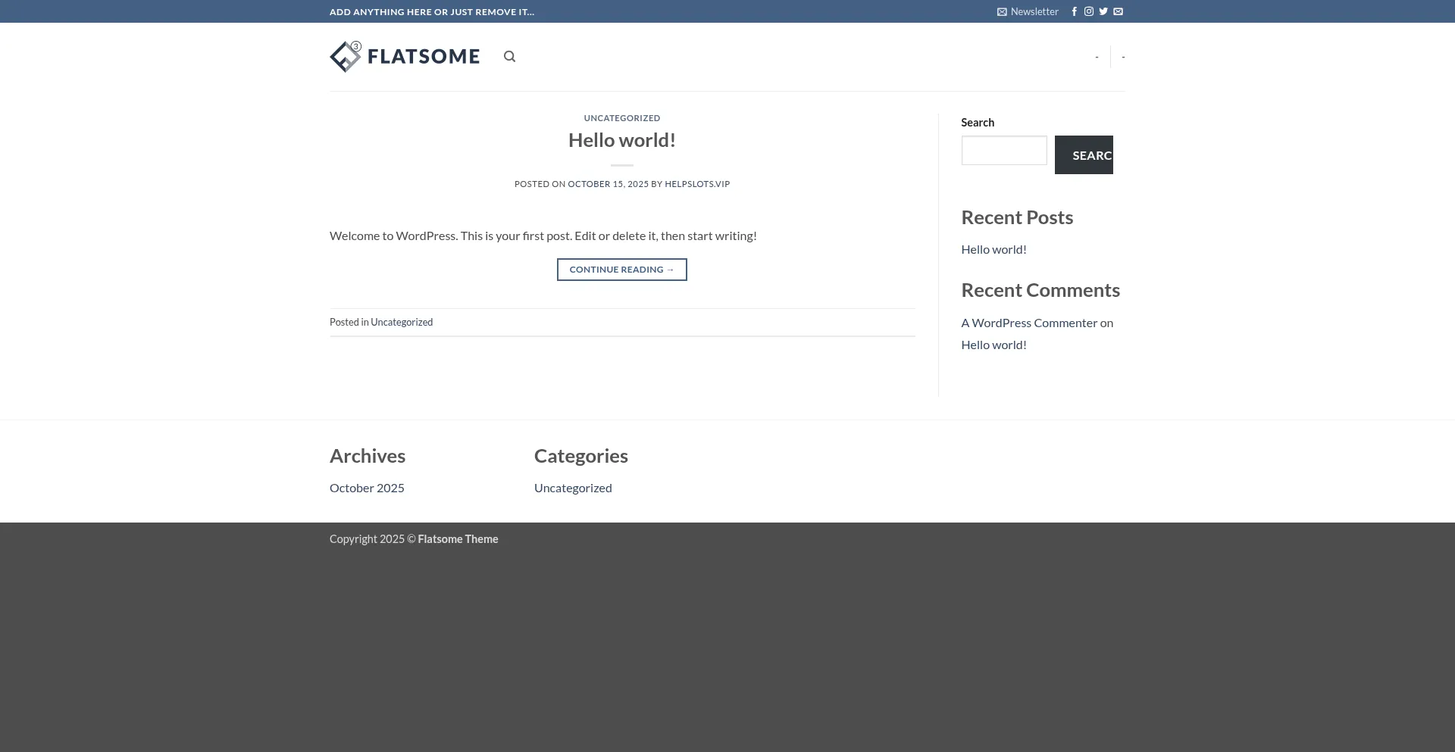
Task: Click the Uncategorized label above post title
Action: (621, 118)
